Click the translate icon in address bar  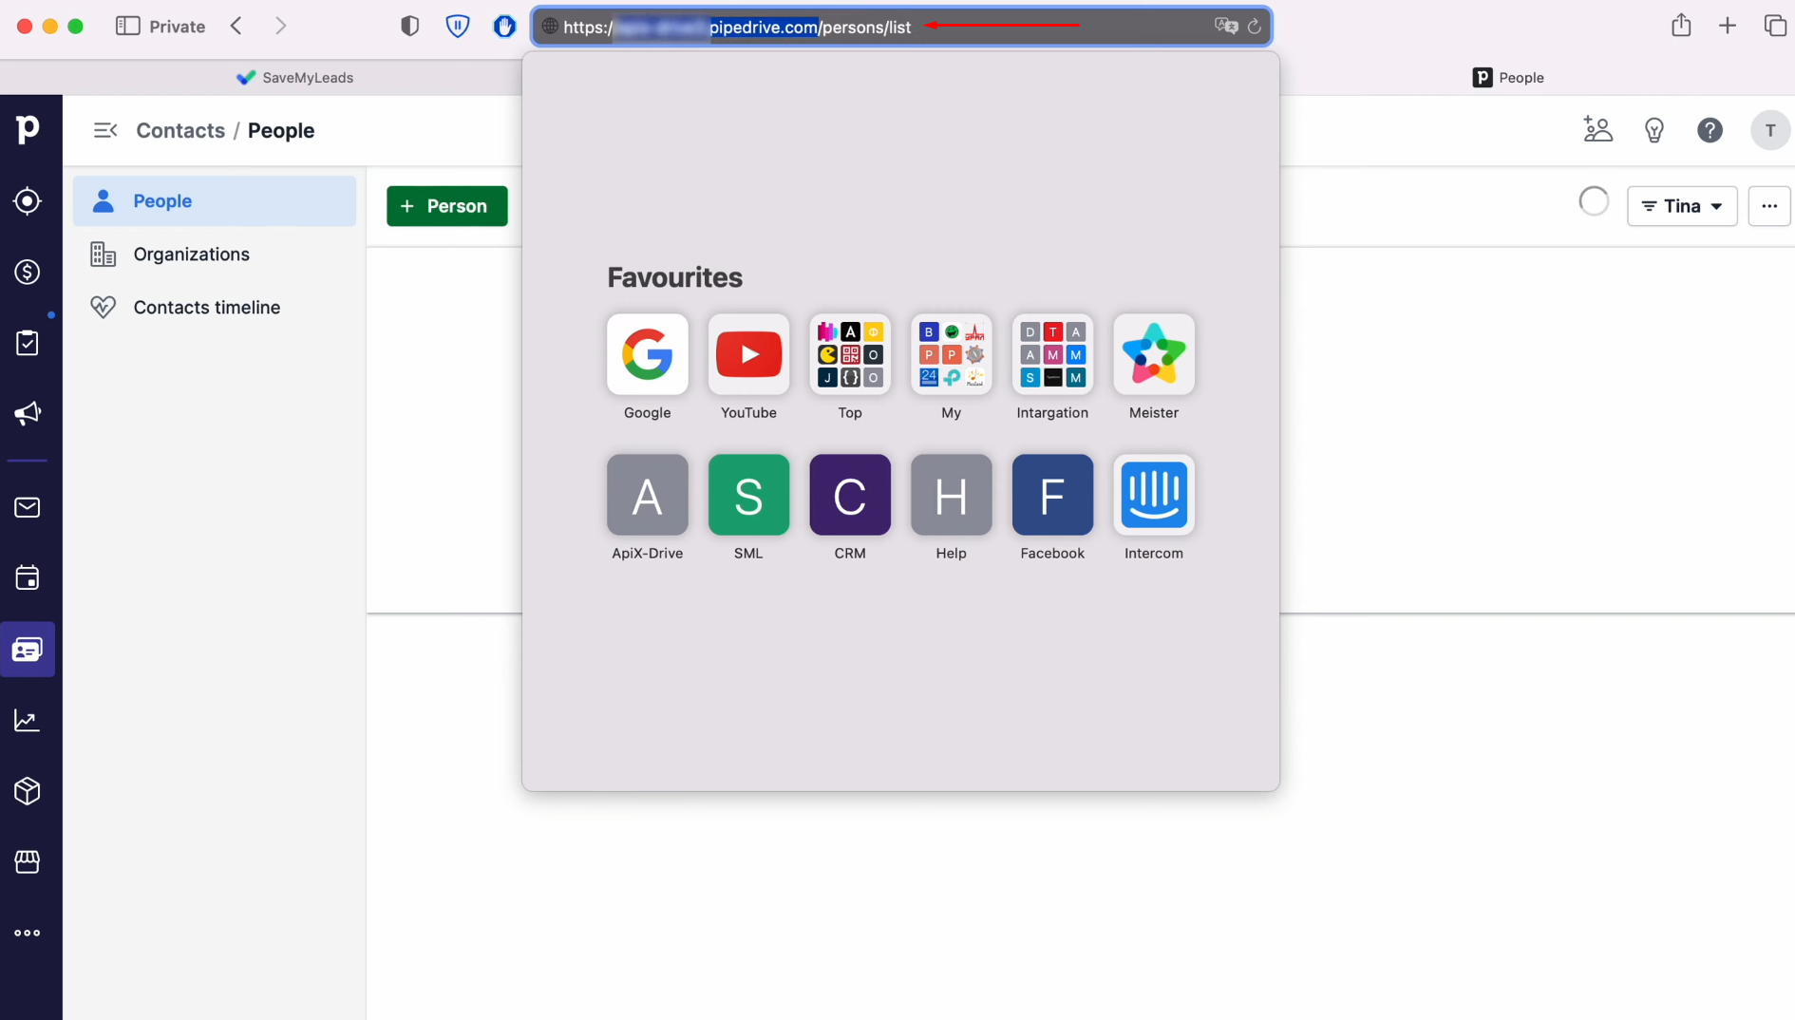1226,27
